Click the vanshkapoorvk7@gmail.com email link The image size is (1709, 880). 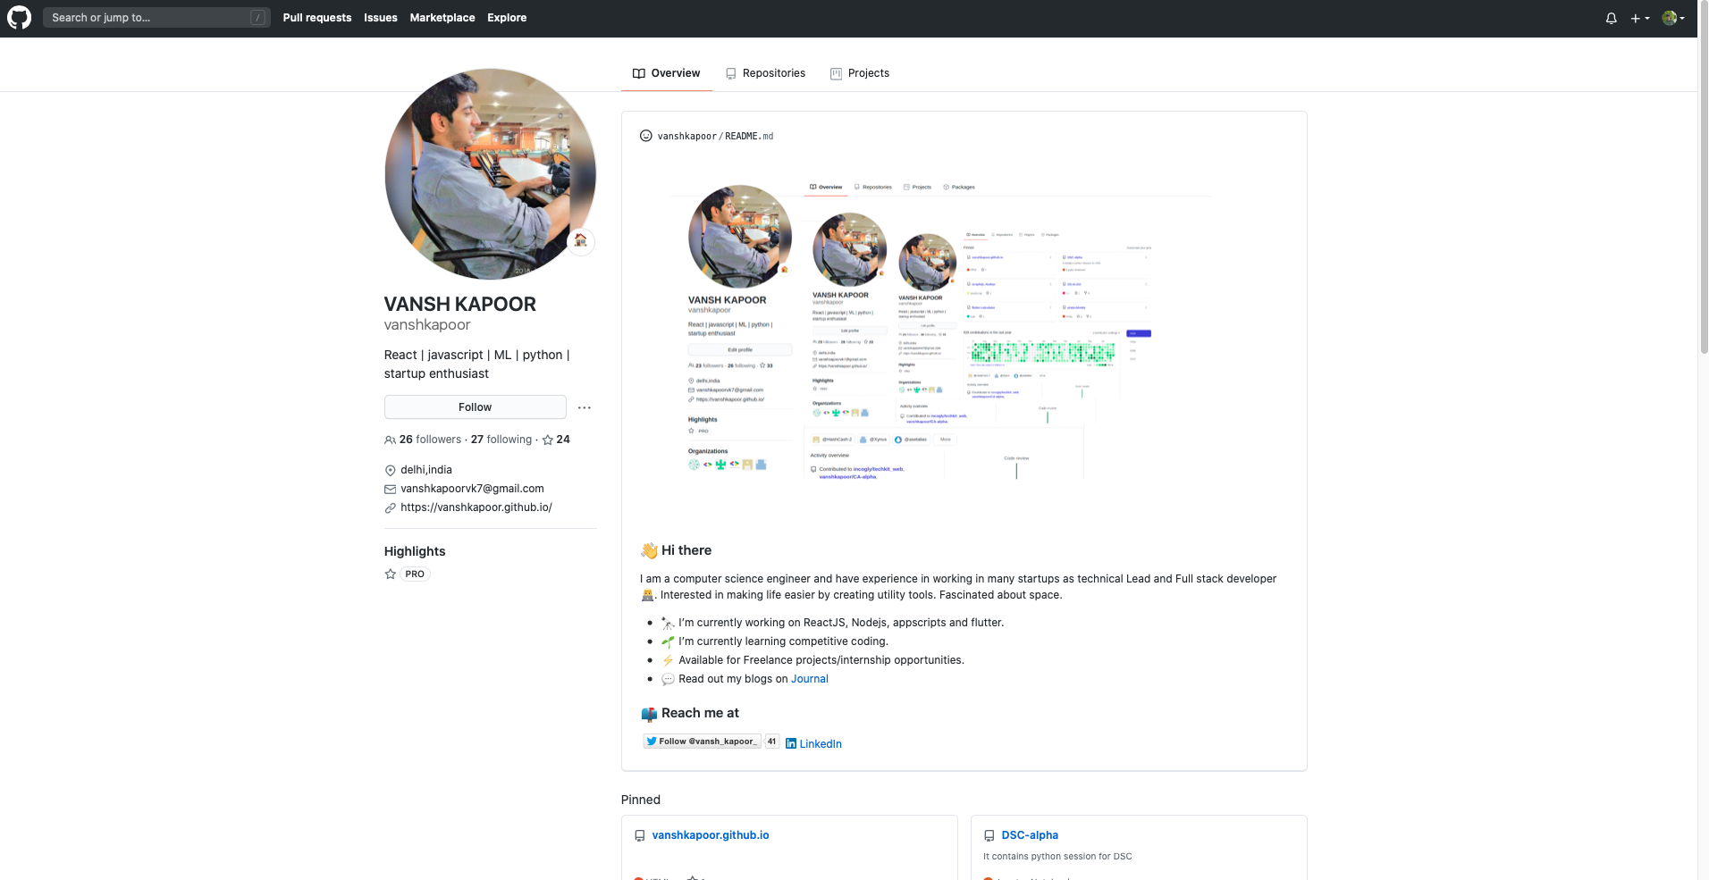(x=472, y=489)
